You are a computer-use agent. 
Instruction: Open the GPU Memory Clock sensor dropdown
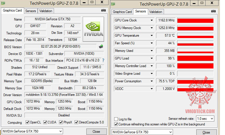tap(152, 28)
